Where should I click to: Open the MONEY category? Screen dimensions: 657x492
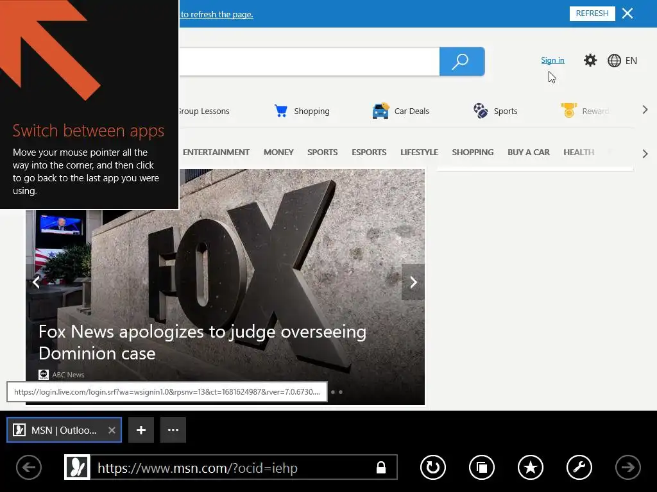click(x=278, y=152)
